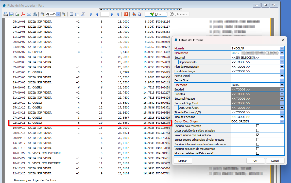Check Mostrar detalles del Fabricante

tap(258, 153)
